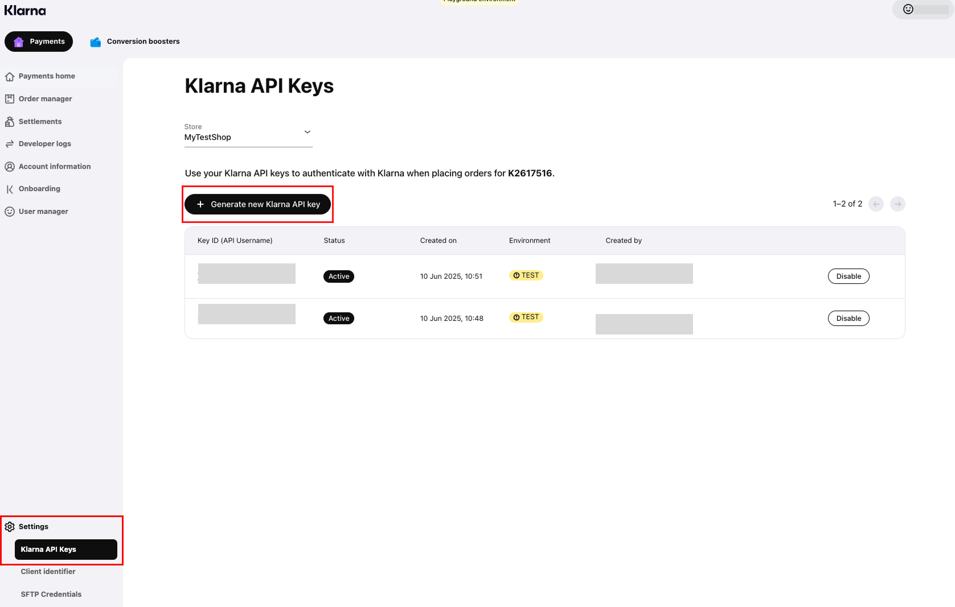Click the '1–2 of 2' pagination text
The image size is (955, 607).
pyautogui.click(x=847, y=204)
